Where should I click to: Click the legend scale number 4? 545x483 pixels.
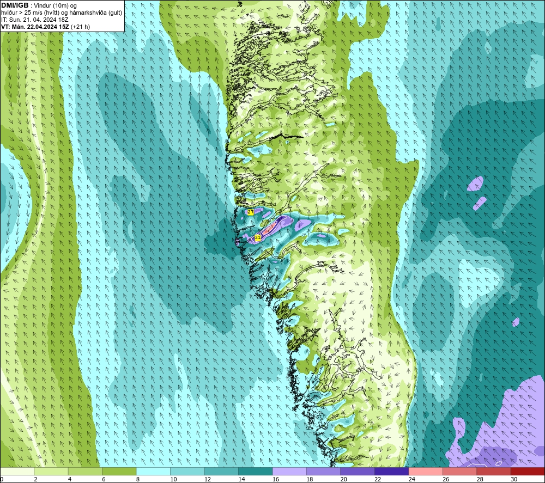[x=70, y=479]
